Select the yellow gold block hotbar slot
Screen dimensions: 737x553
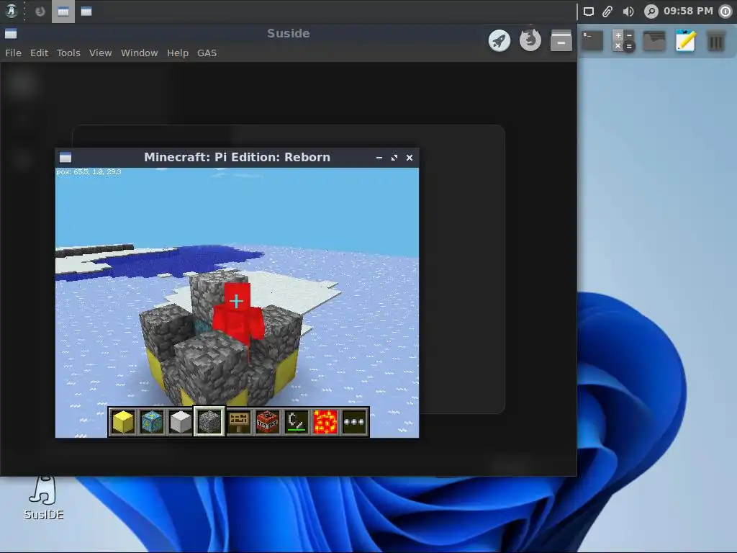[x=122, y=422]
